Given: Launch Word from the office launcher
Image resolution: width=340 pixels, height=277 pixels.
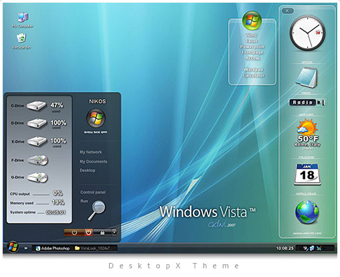Looking at the screenshot, I should [x=251, y=35].
